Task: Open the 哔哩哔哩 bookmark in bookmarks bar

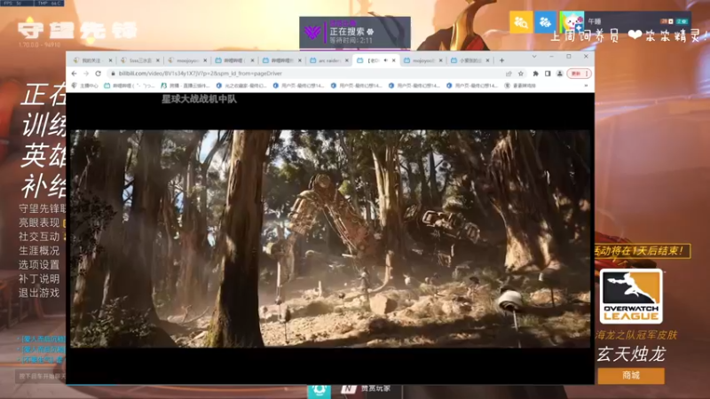Action: [x=130, y=85]
